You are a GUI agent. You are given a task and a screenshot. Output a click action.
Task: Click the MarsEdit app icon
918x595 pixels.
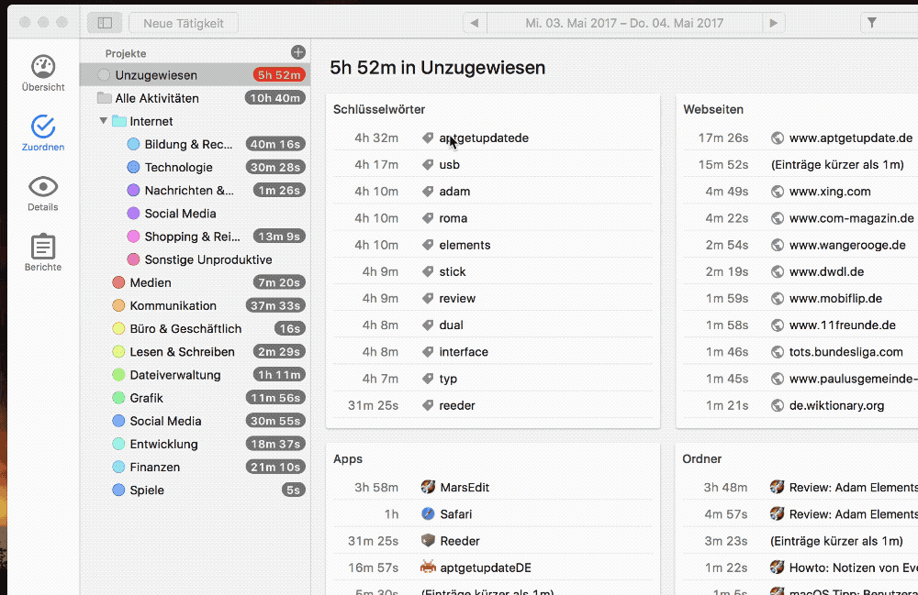pyautogui.click(x=428, y=487)
